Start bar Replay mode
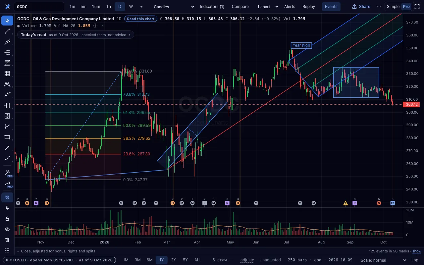 (309, 7)
